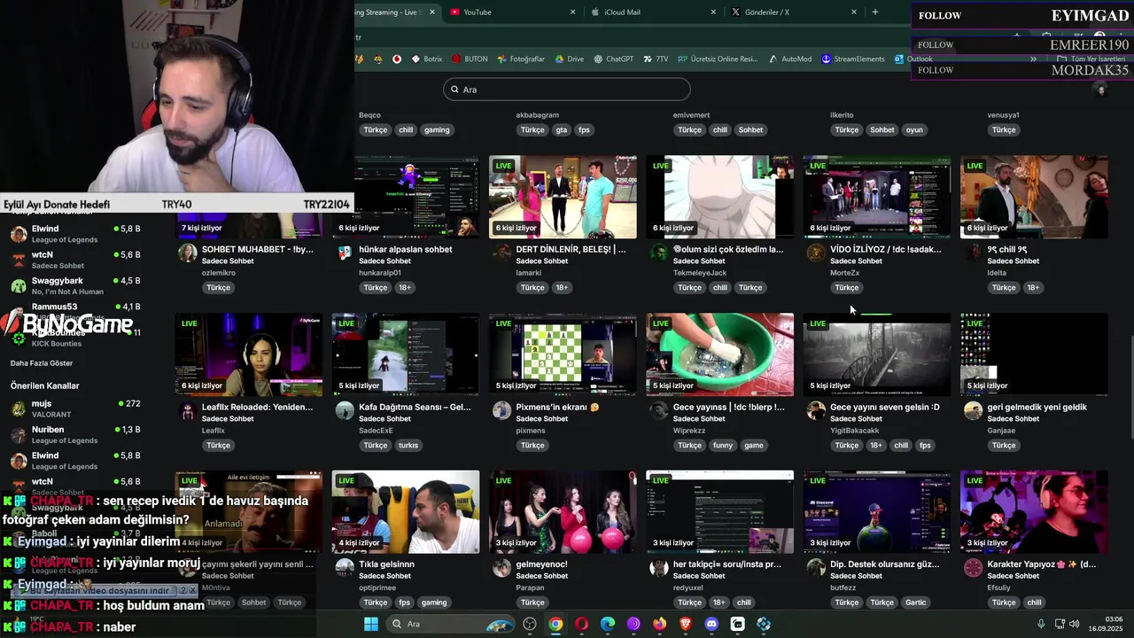Open Leafllx Reloaded stream thumbnail
The height and width of the screenshot is (638, 1134).
[248, 354]
